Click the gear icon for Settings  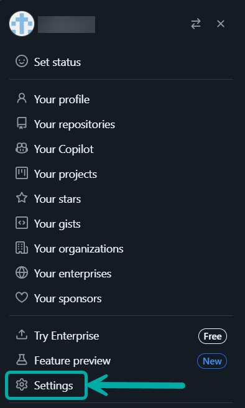click(22, 385)
